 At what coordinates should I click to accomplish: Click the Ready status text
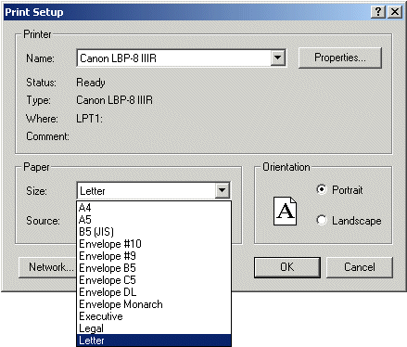click(91, 83)
